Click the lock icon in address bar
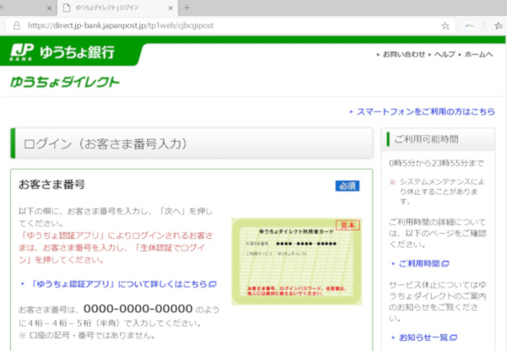 coord(17,25)
